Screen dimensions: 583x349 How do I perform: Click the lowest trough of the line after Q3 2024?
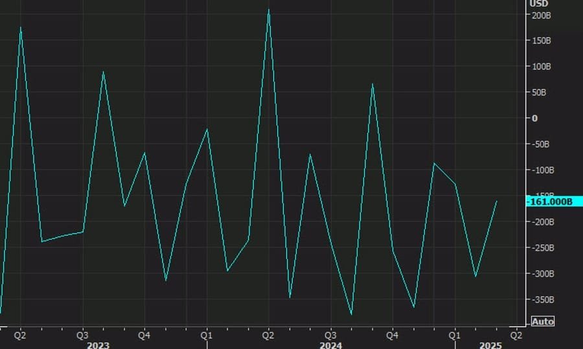pos(352,315)
